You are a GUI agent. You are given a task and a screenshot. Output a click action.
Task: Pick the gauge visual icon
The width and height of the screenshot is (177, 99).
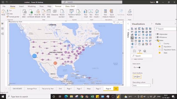tap(139, 38)
